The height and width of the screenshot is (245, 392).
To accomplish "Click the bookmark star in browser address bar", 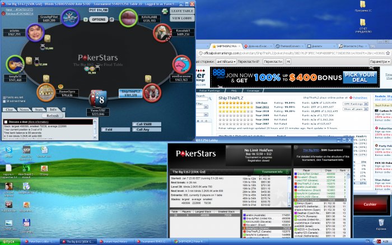I will click(x=388, y=53).
